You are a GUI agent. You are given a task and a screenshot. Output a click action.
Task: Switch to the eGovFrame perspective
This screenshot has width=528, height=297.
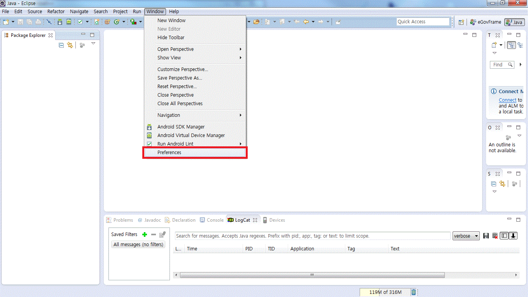coord(486,22)
